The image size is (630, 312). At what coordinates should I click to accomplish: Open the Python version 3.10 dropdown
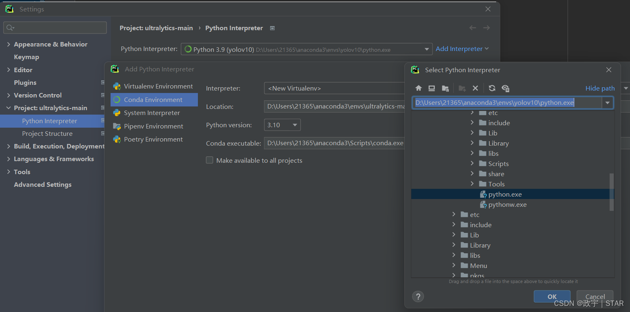click(282, 125)
